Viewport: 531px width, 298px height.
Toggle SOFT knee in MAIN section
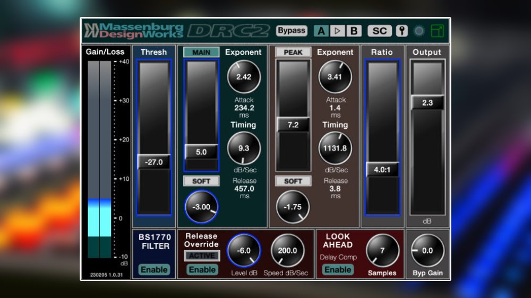point(201,181)
